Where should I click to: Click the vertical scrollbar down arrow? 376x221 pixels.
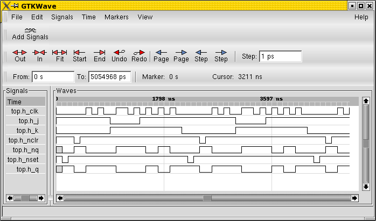365,188
